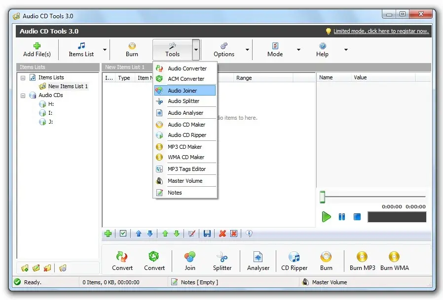Click the blue move down arrow icon
The width and height of the screenshot is (443, 300).
(x=150, y=233)
